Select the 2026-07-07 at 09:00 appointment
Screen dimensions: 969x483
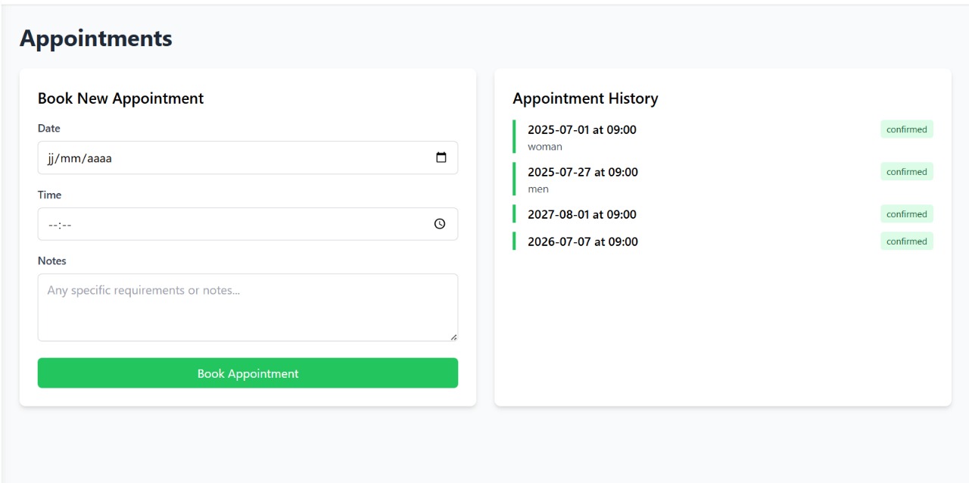(x=723, y=241)
